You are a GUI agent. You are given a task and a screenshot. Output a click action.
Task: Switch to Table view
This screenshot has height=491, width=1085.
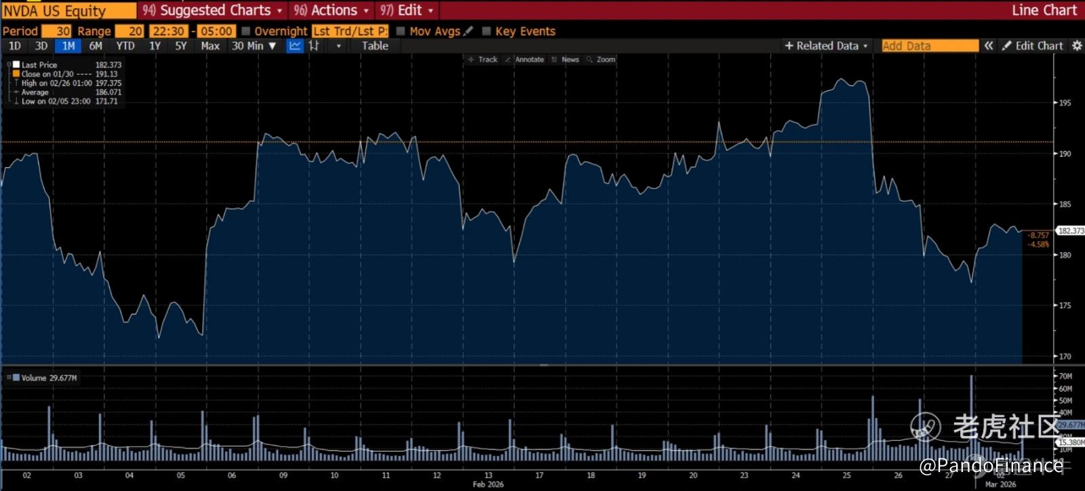coord(375,46)
